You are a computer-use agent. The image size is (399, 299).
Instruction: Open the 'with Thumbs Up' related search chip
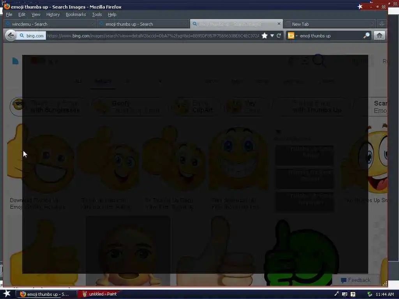pyautogui.click(x=312, y=107)
